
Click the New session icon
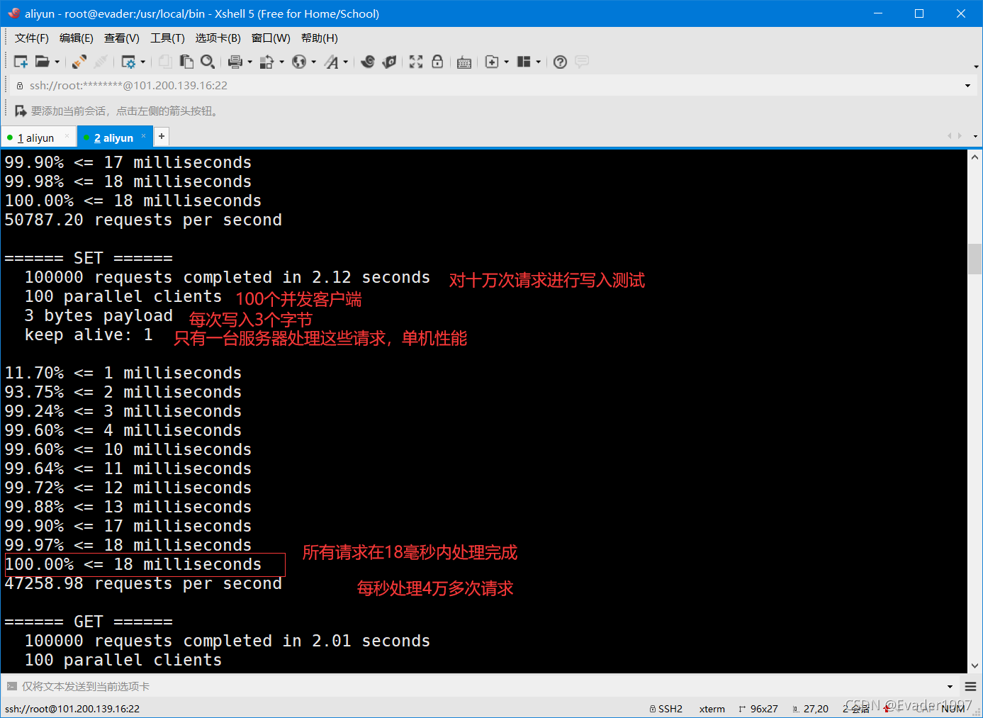tap(21, 62)
